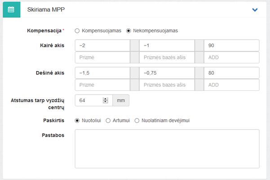Screen dimensions: 270x180
Task: Click the calendar icon in header
Action: pyautogui.click(x=12, y=9)
